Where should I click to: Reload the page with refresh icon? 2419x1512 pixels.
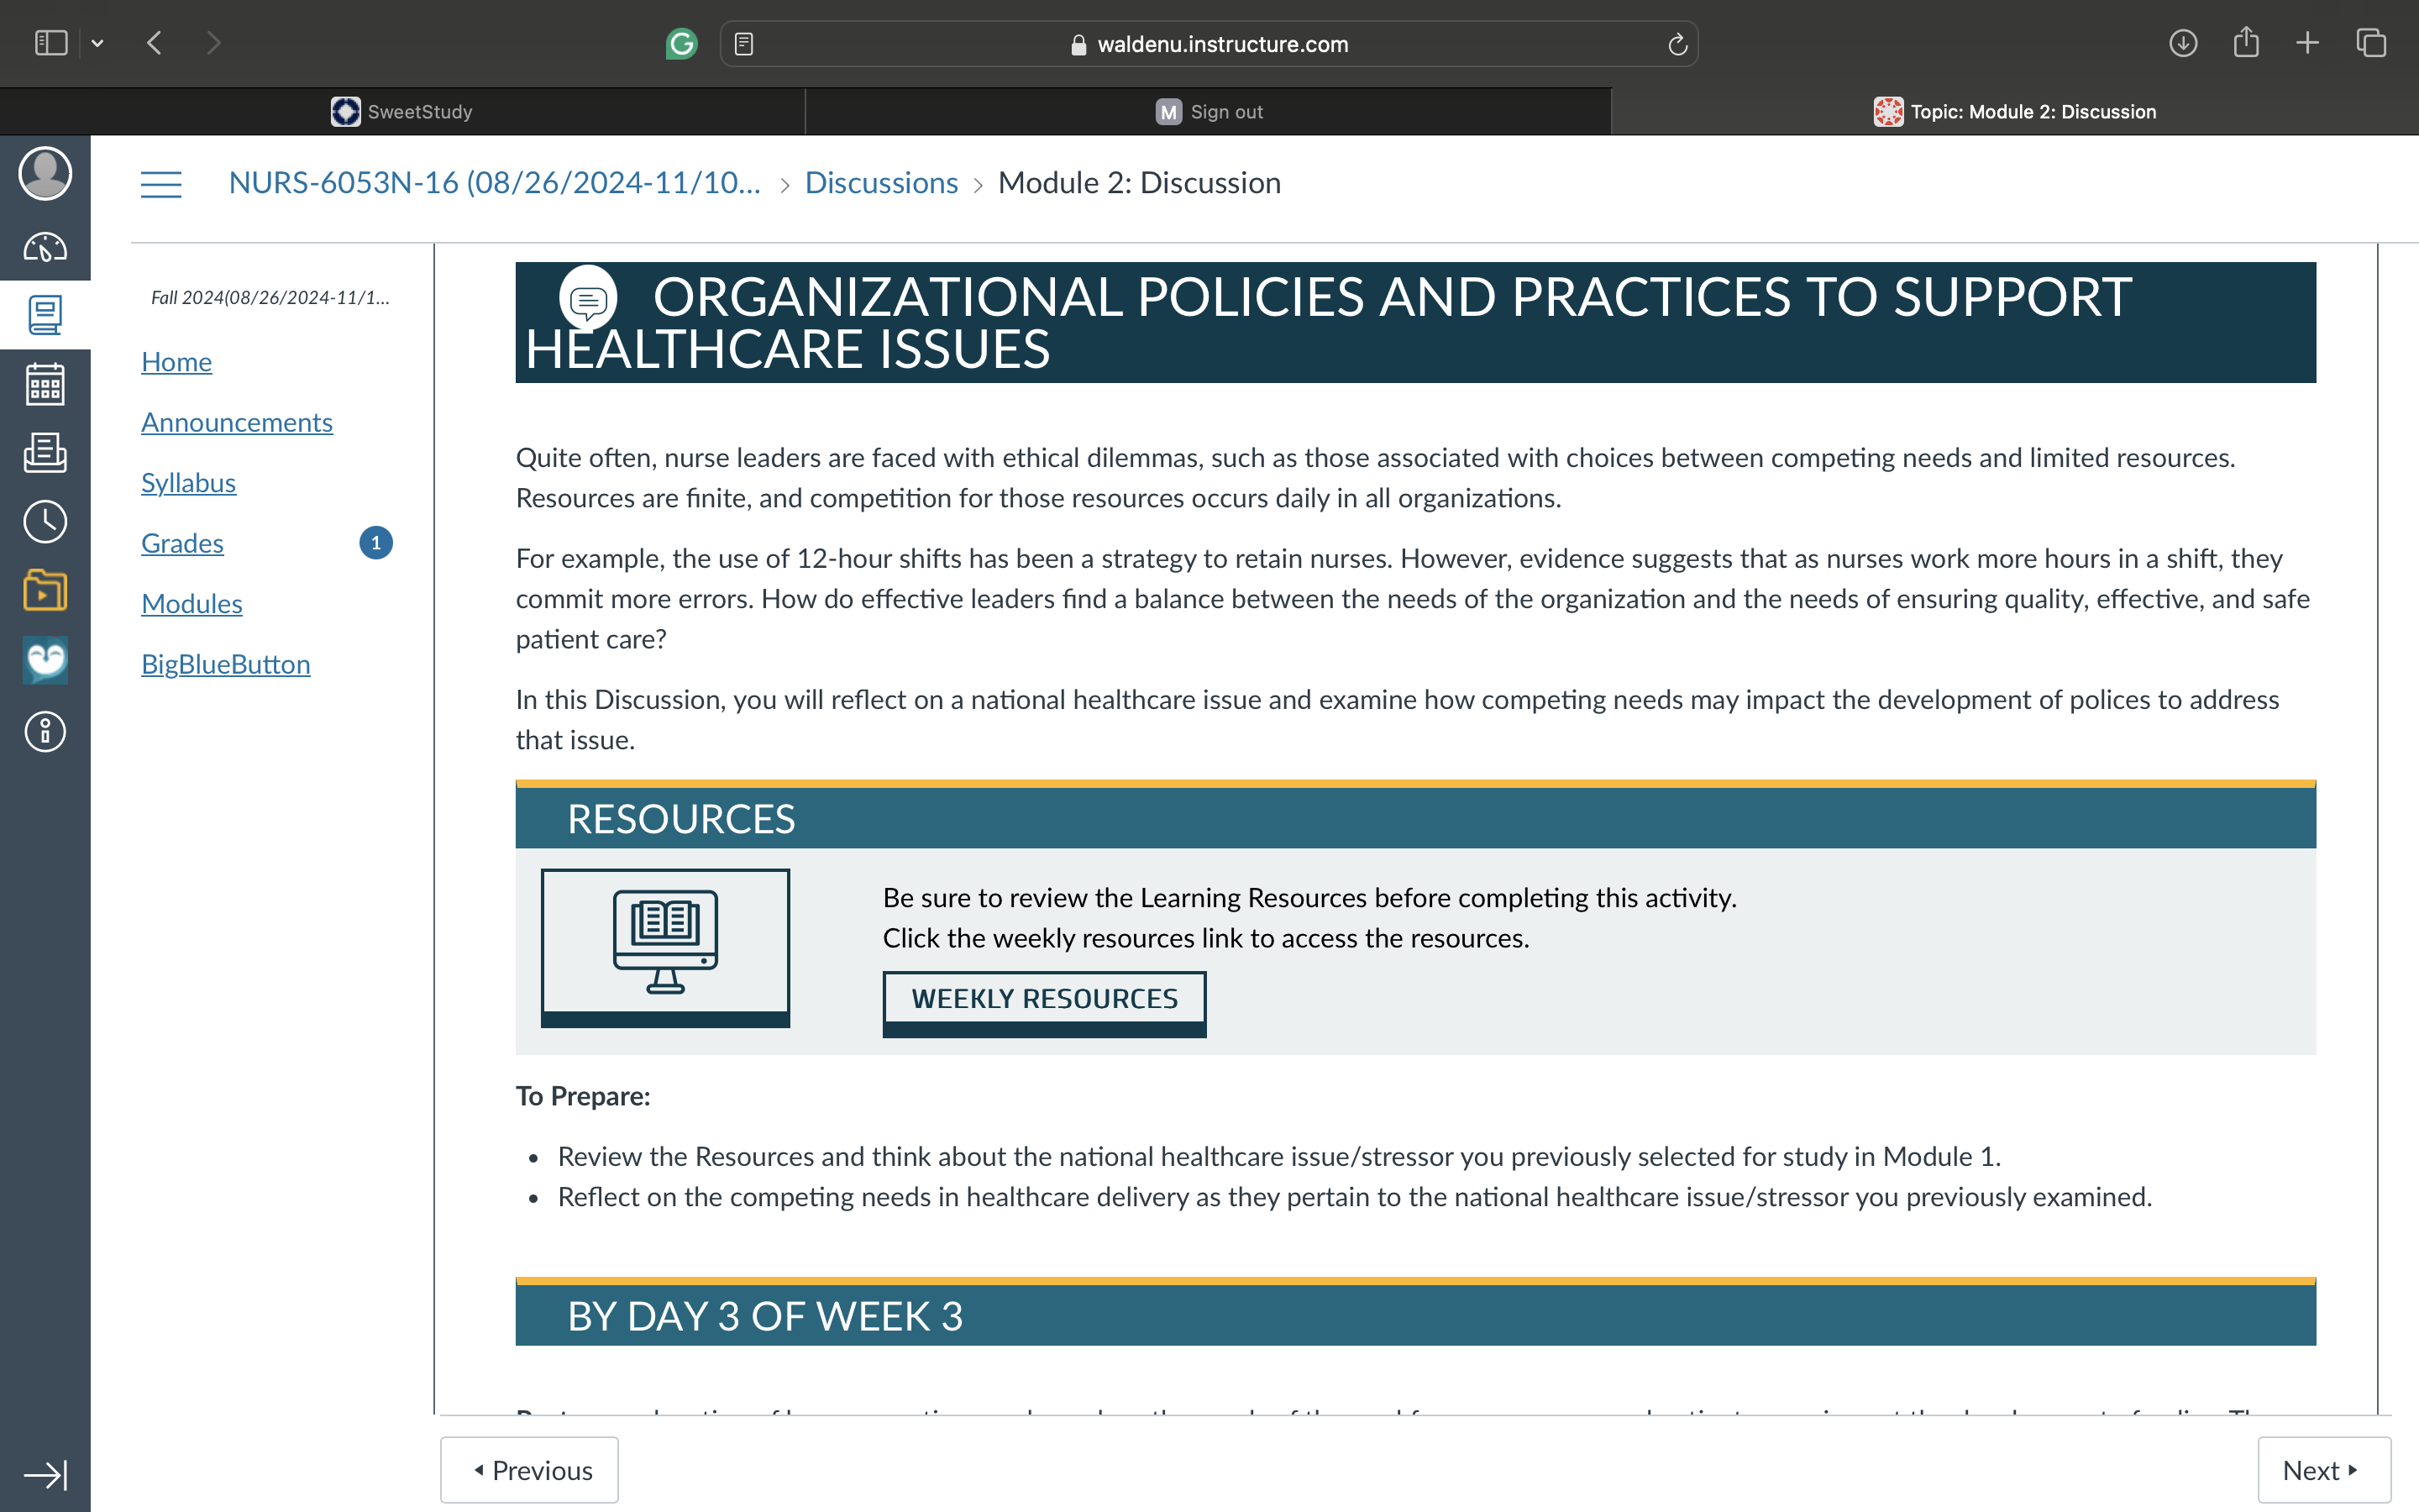click(x=1677, y=44)
